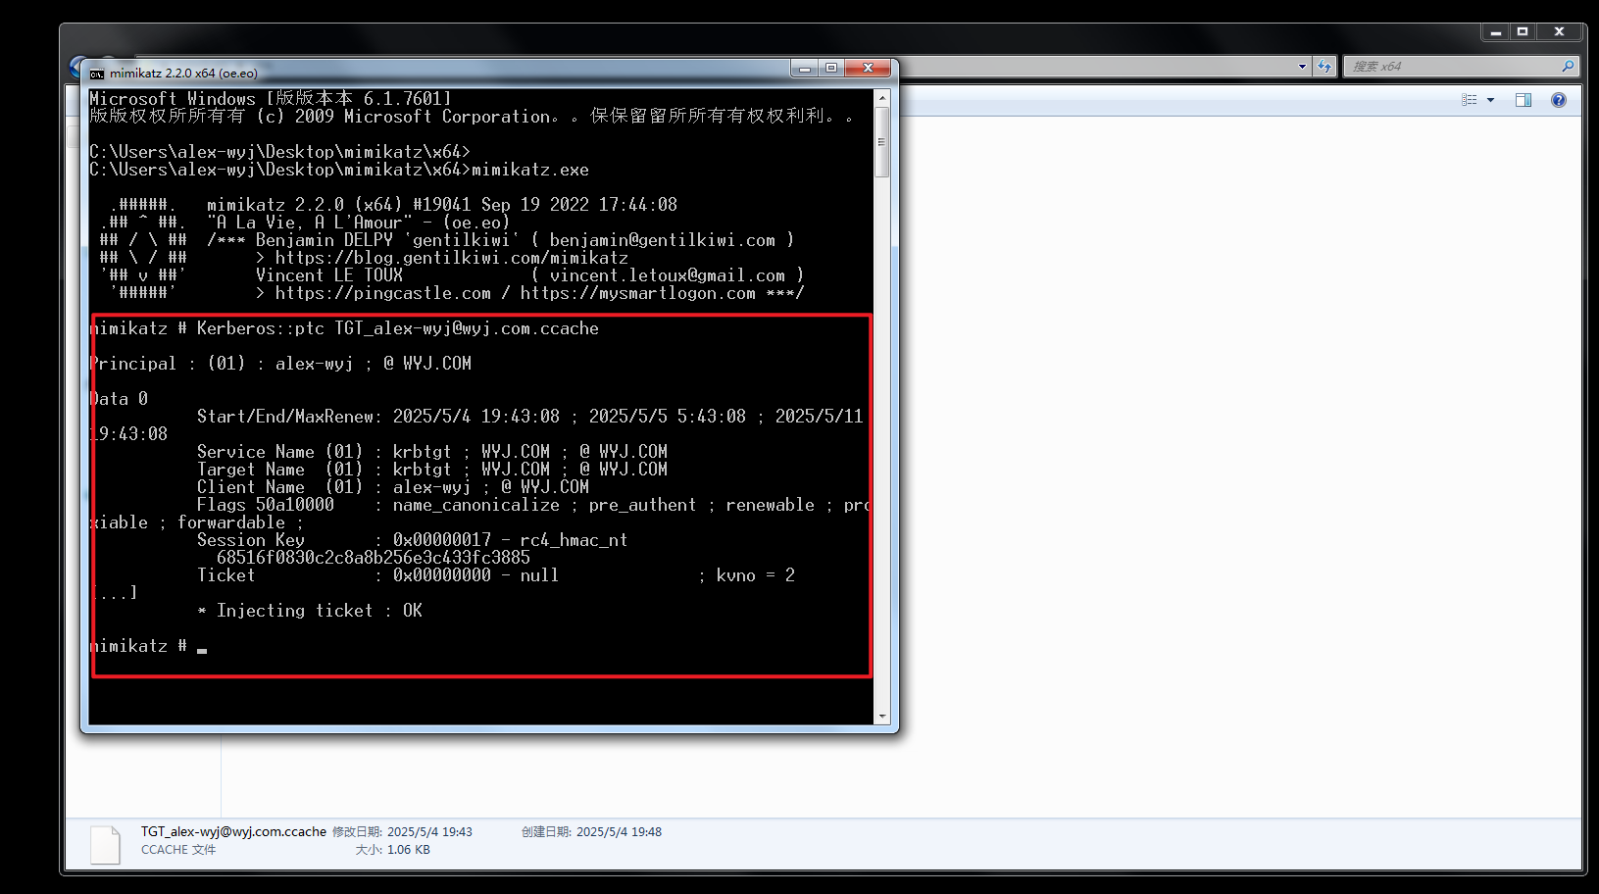Click the 'kvno = 2' value in the console
Screen dimensions: 1599x894
click(756, 575)
